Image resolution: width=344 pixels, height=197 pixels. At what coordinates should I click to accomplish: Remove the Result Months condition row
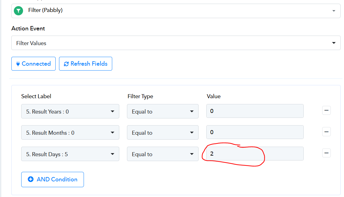326,132
